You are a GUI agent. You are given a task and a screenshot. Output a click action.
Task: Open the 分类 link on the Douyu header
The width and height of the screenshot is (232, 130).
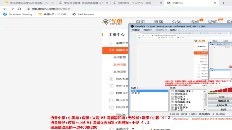click(177, 22)
